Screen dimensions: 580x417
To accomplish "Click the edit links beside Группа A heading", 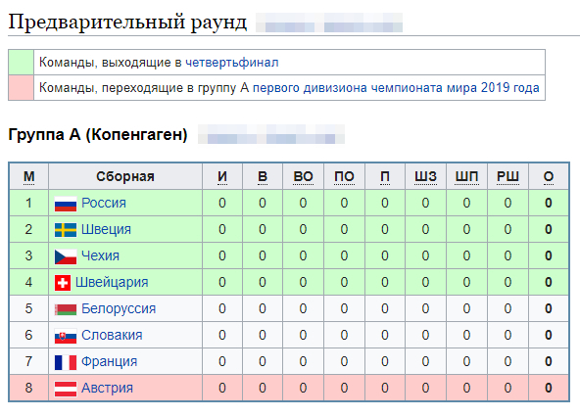I will [271, 134].
